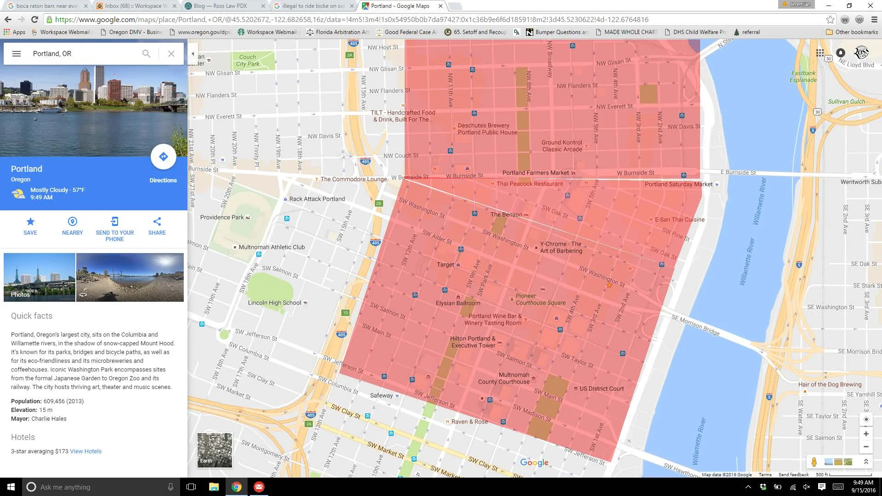Switch to Earth satellite view
The image size is (882, 496).
coord(215,450)
